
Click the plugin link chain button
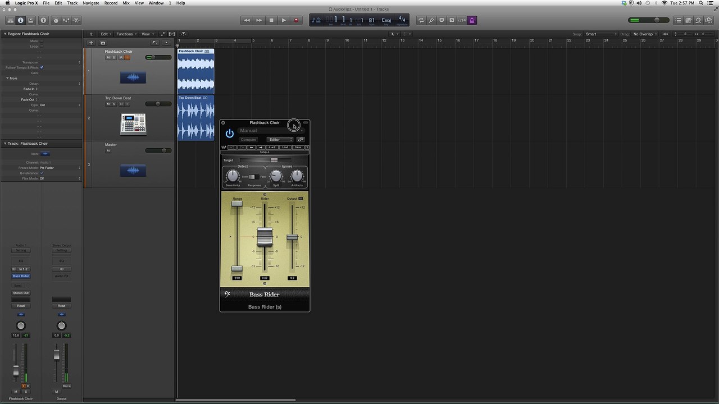[x=301, y=139]
